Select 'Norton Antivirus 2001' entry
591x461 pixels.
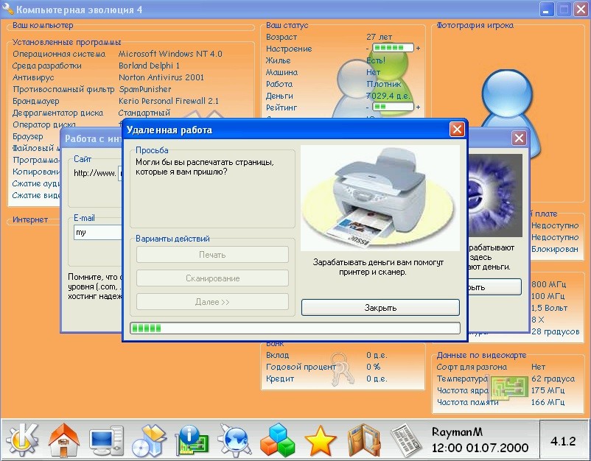click(161, 77)
